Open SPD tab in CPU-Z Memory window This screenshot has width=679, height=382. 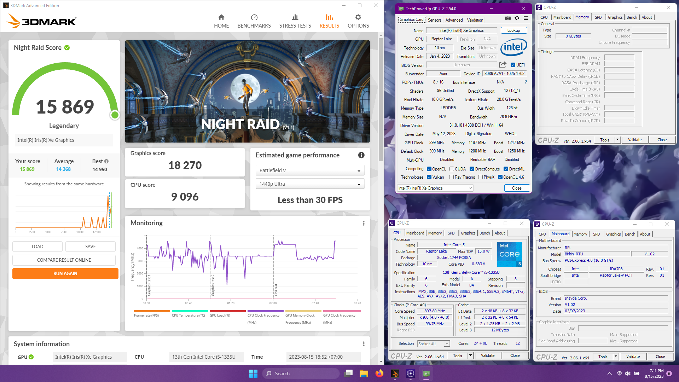[x=598, y=17]
